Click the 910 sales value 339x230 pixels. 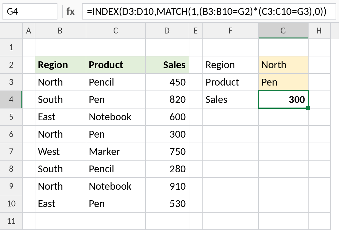tap(167, 186)
